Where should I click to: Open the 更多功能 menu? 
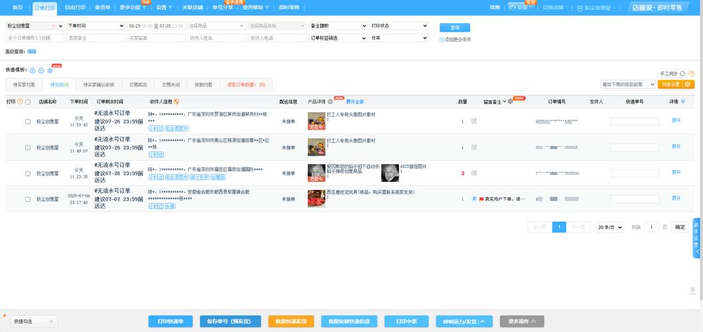click(133, 7)
